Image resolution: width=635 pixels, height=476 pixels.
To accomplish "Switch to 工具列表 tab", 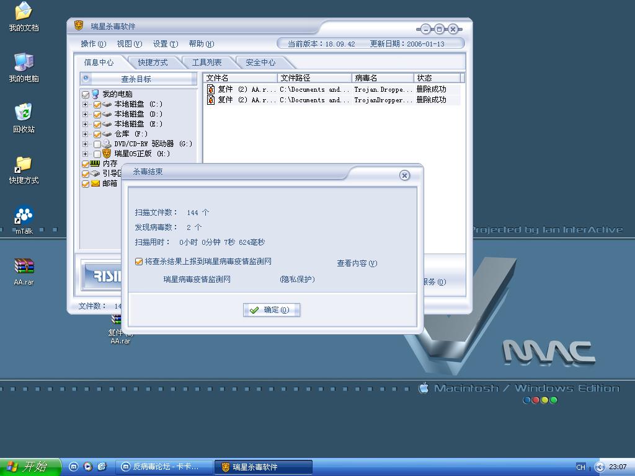I will pyautogui.click(x=206, y=63).
